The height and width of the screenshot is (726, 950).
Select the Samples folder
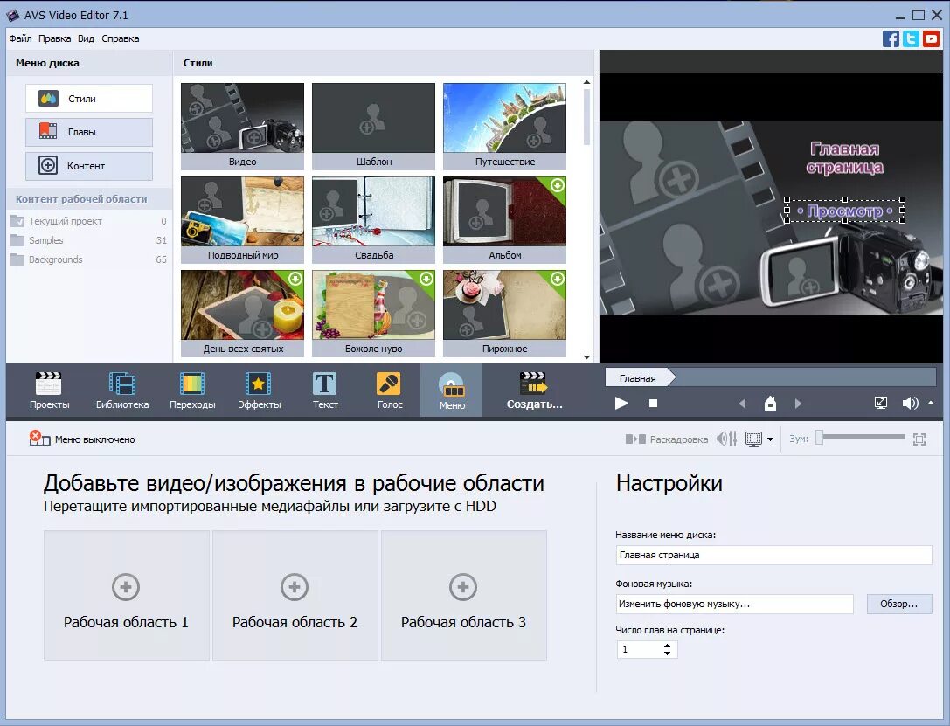[x=88, y=240]
